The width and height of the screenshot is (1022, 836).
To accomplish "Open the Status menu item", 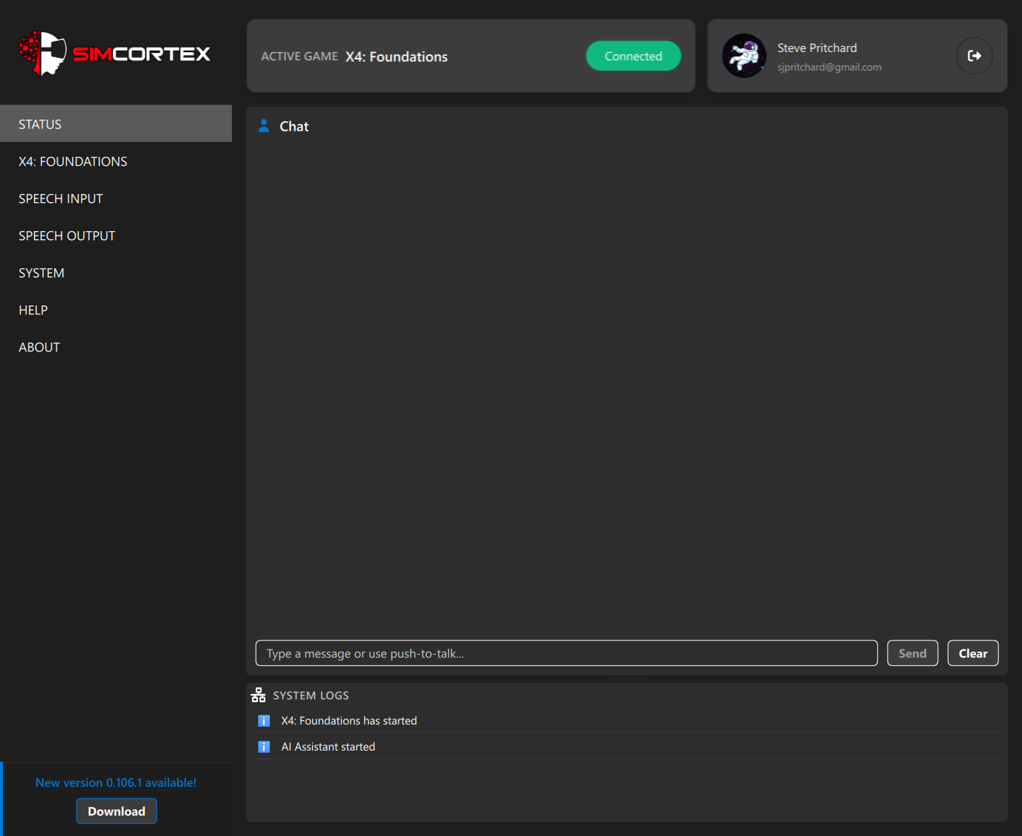I will pyautogui.click(x=116, y=123).
